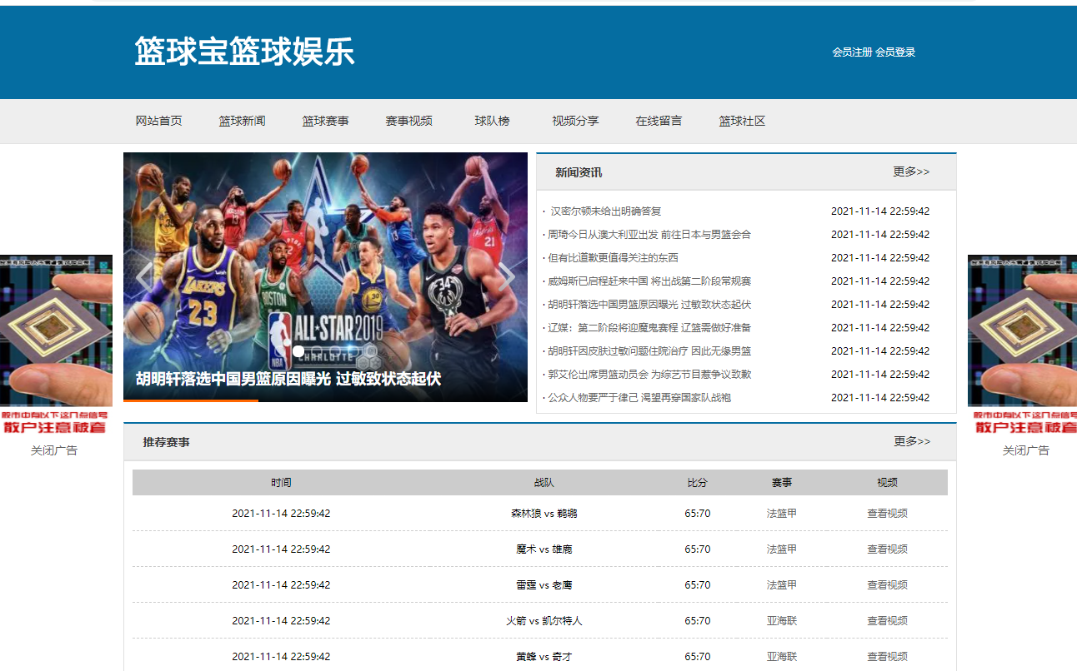
Task: Open news 汉密尔顿未给出明确答复
Action: [606, 211]
